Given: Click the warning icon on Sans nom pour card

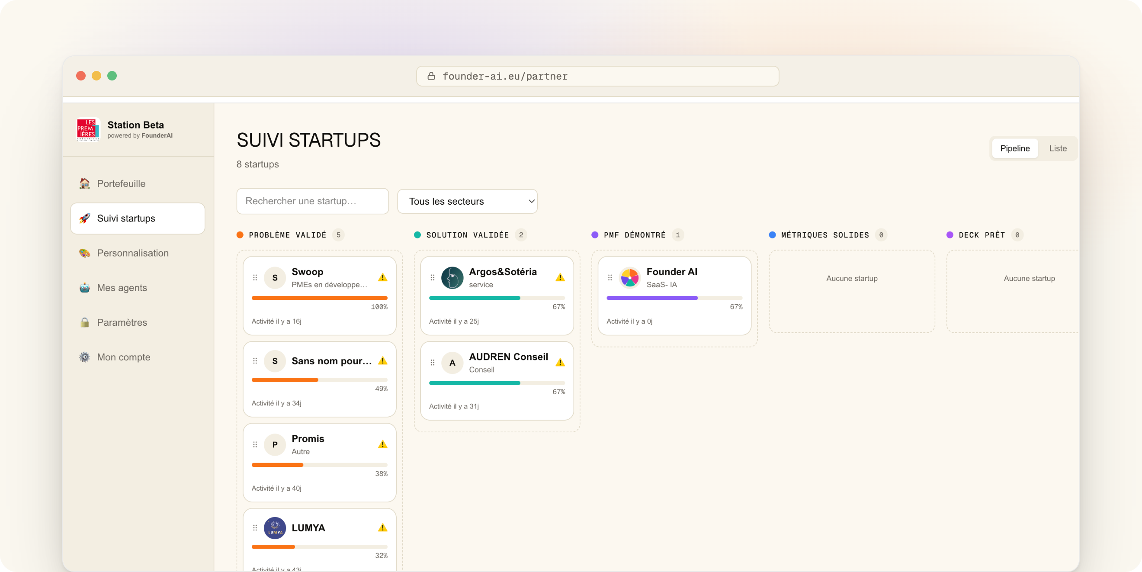Looking at the screenshot, I should tap(382, 361).
